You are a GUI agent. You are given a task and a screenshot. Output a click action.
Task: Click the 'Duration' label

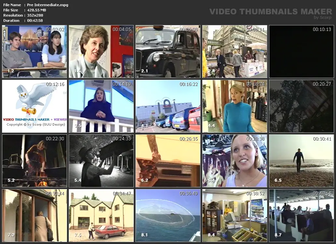coord(11,20)
